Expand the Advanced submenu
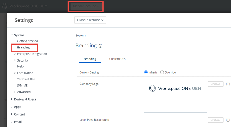Viewport: 231px width, 127px height. 15,92
